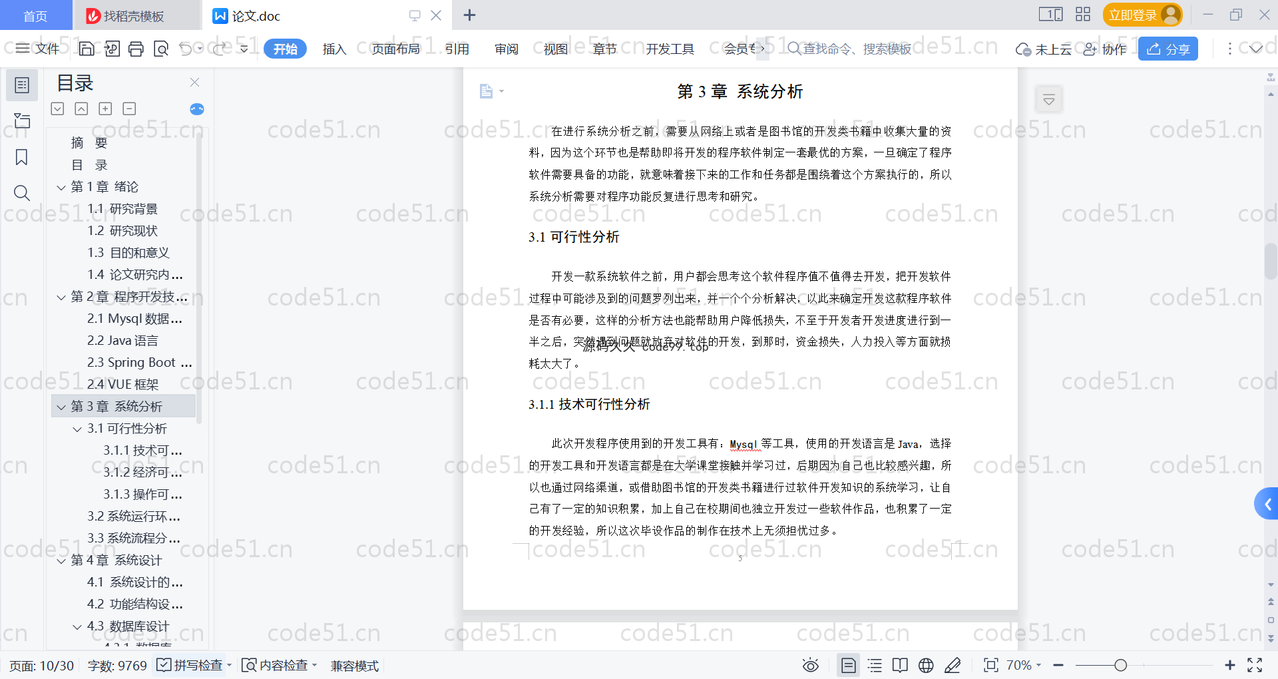This screenshot has height=679, width=1278.
Task: Click demote heading level minus icon
Action: click(129, 109)
